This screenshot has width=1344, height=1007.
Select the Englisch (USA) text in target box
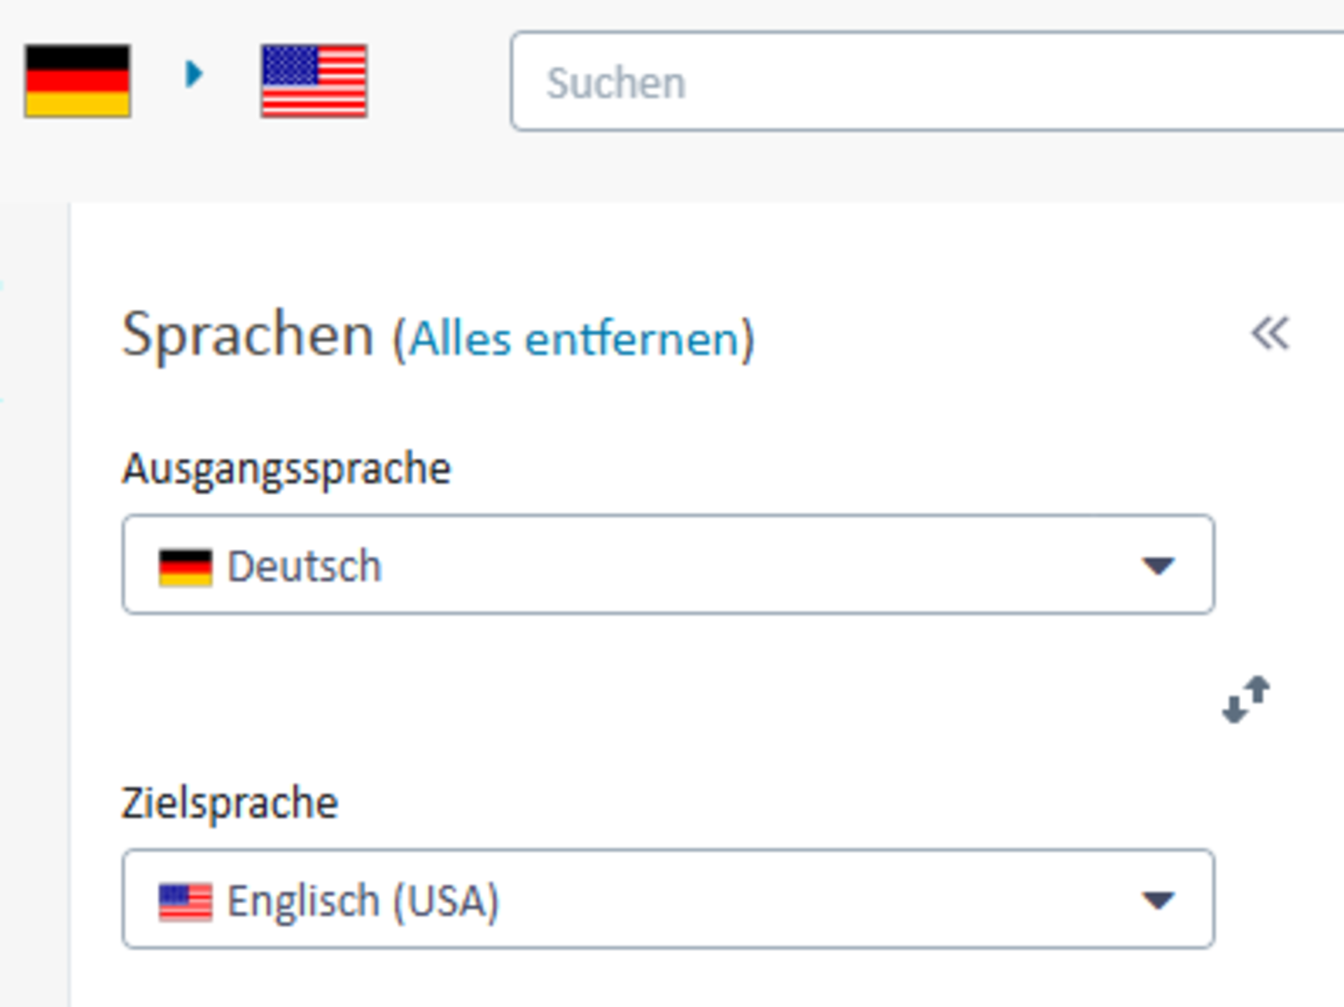[x=363, y=901]
